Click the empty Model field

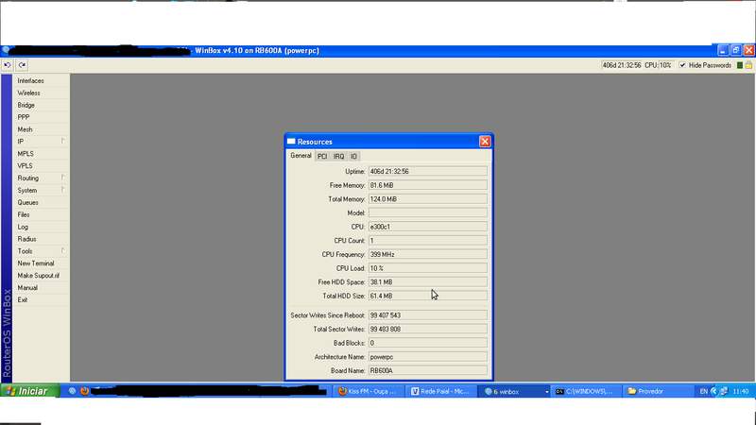click(x=428, y=212)
